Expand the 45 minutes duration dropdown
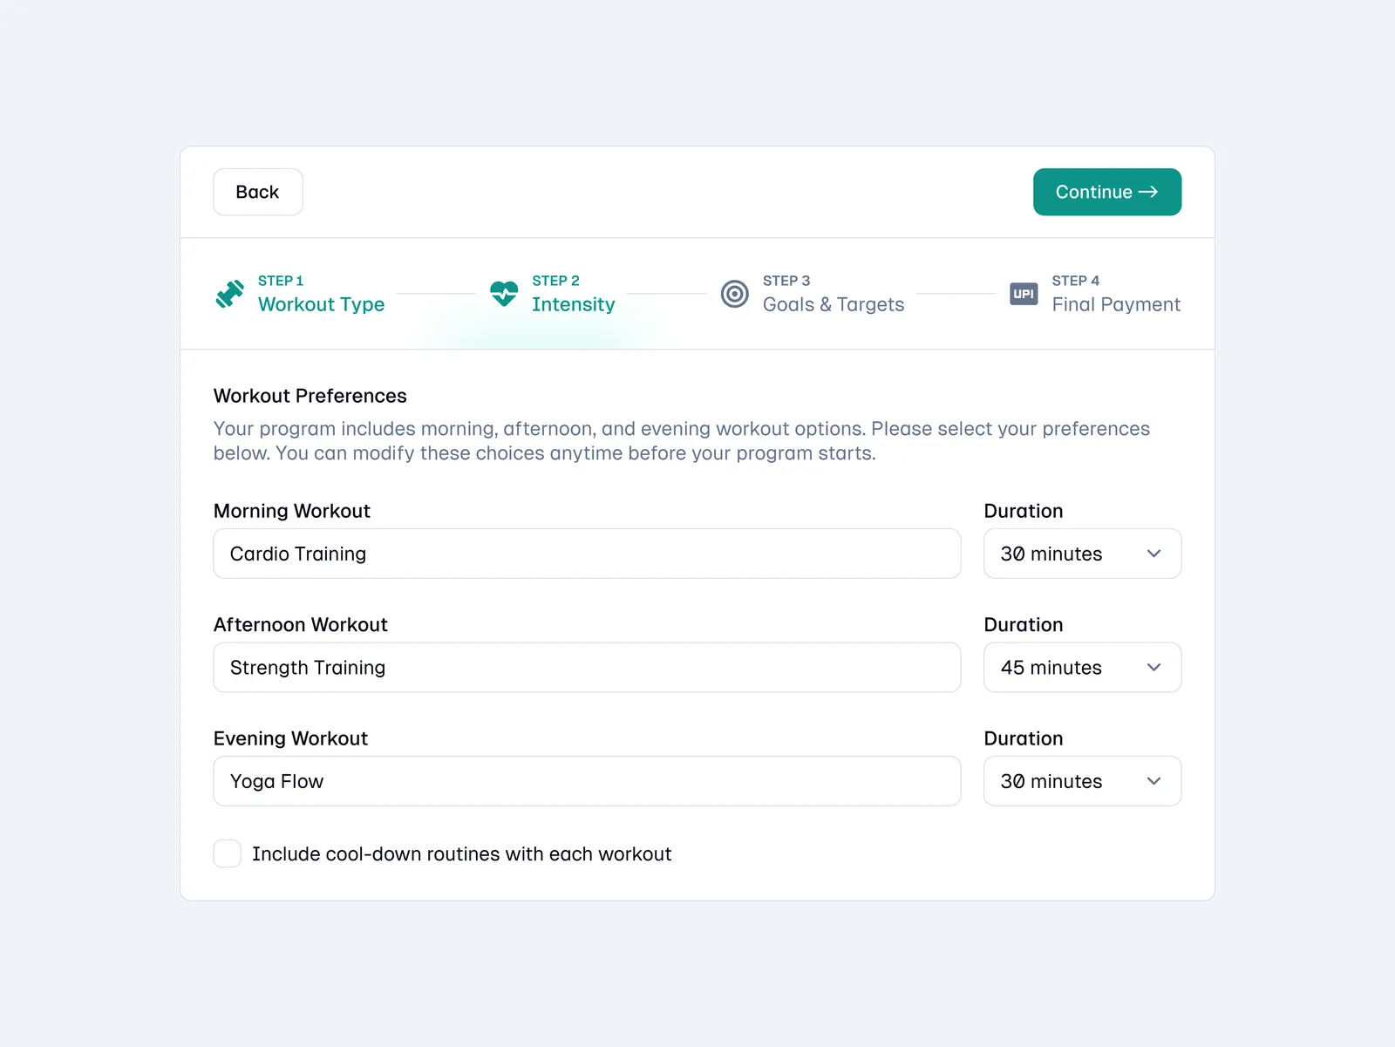This screenshot has height=1047, width=1395. [x=1081, y=668]
